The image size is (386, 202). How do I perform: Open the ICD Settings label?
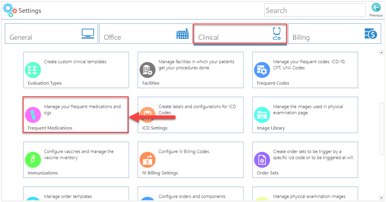pos(155,128)
